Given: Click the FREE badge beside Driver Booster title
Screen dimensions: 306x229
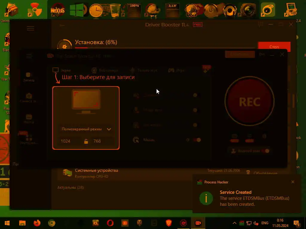Looking at the screenshot, I should point(198,25).
